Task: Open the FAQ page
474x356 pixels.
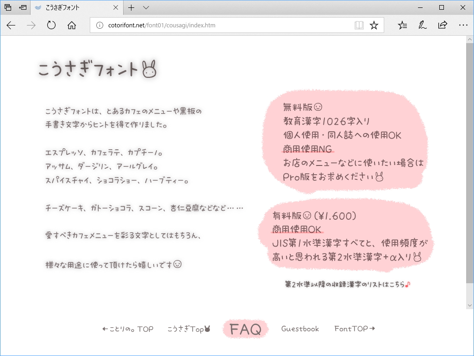Action: pyautogui.click(x=245, y=329)
